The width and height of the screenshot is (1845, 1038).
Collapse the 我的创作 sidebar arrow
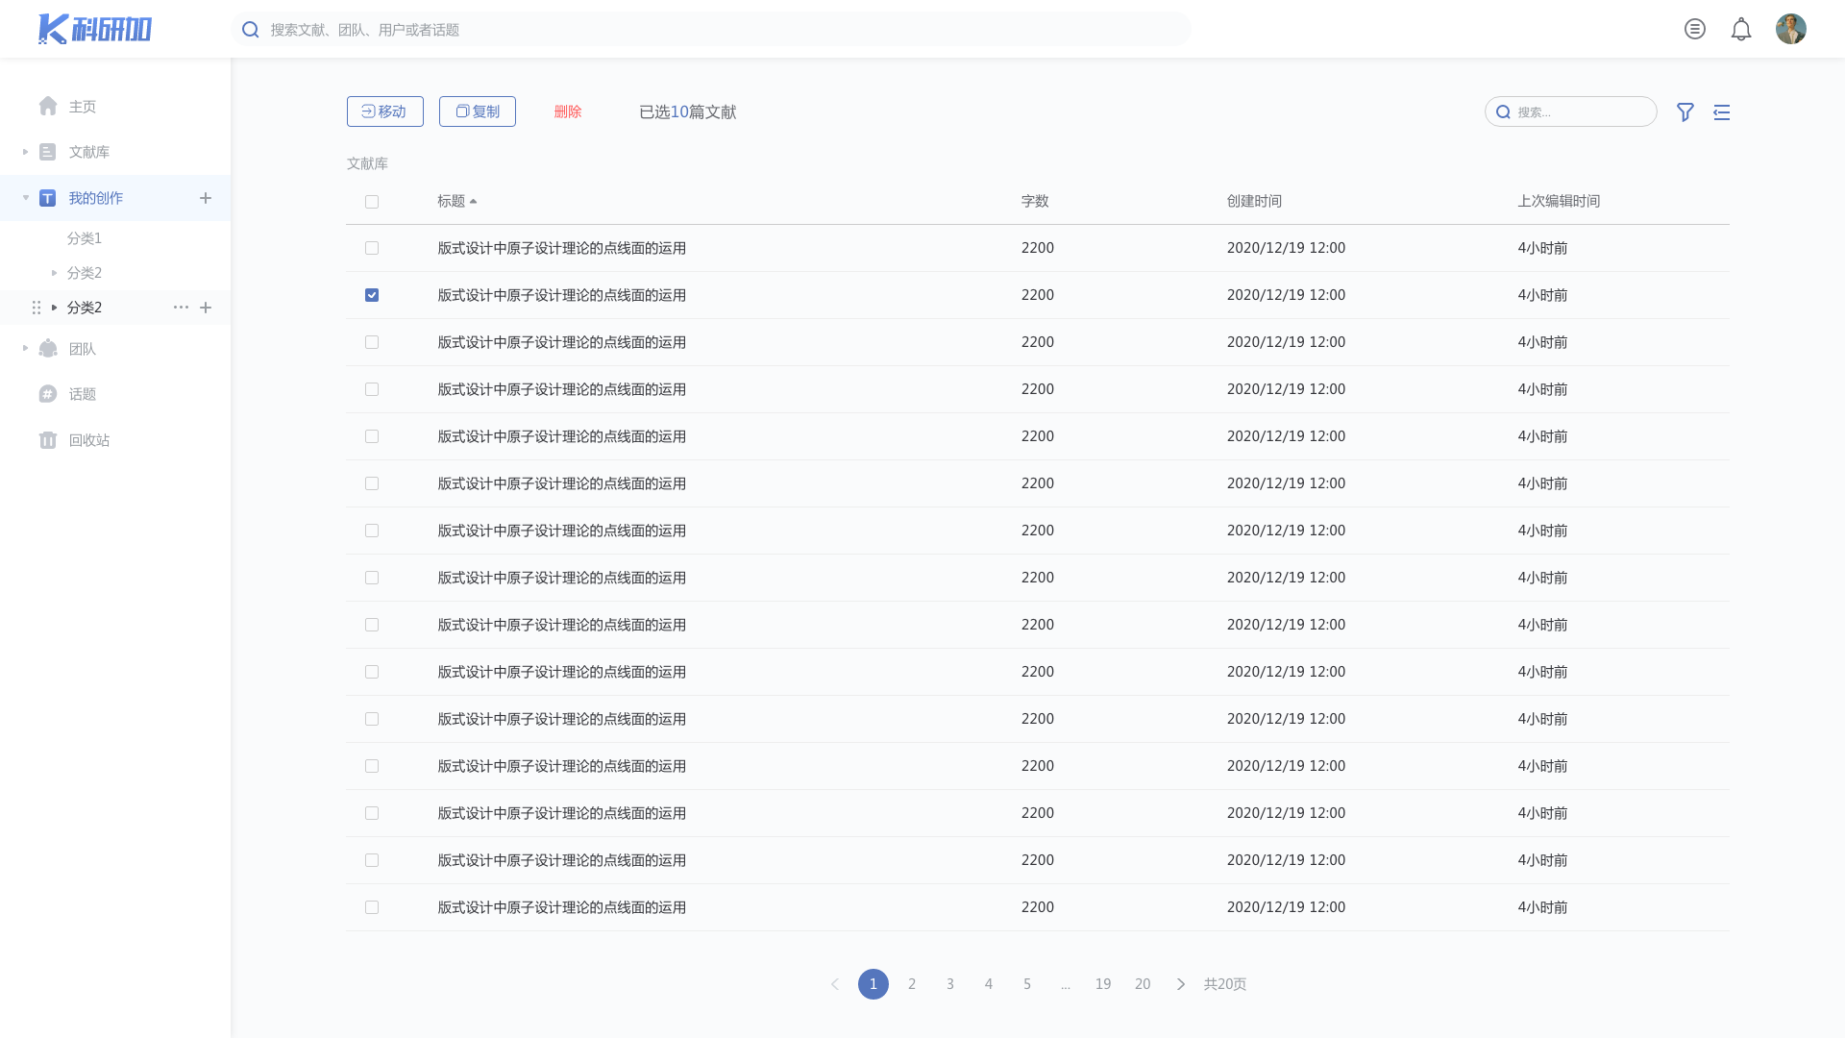click(x=26, y=198)
